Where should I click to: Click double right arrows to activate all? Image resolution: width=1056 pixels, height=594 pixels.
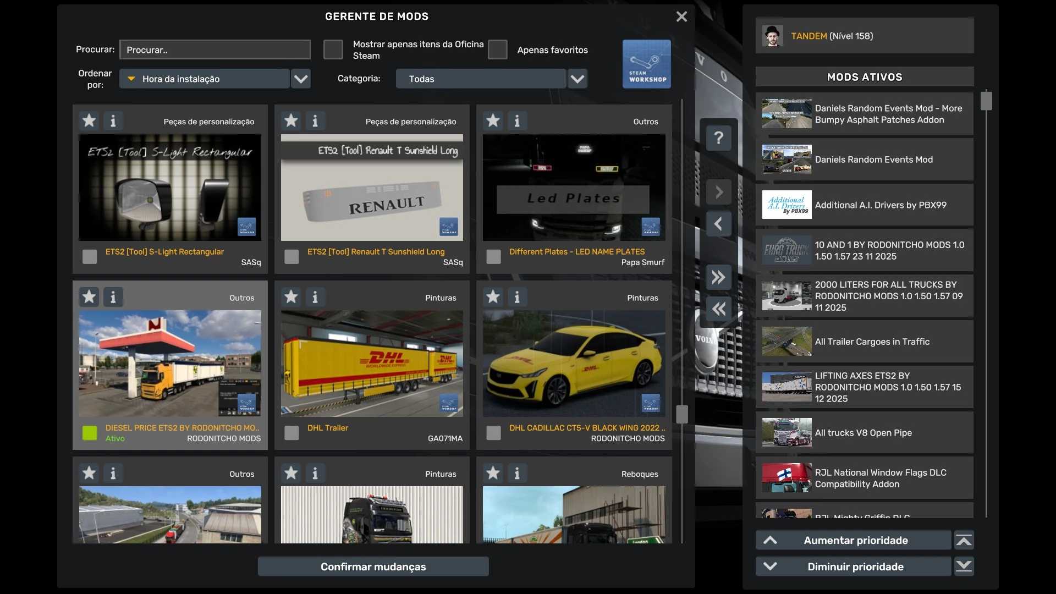(x=718, y=277)
